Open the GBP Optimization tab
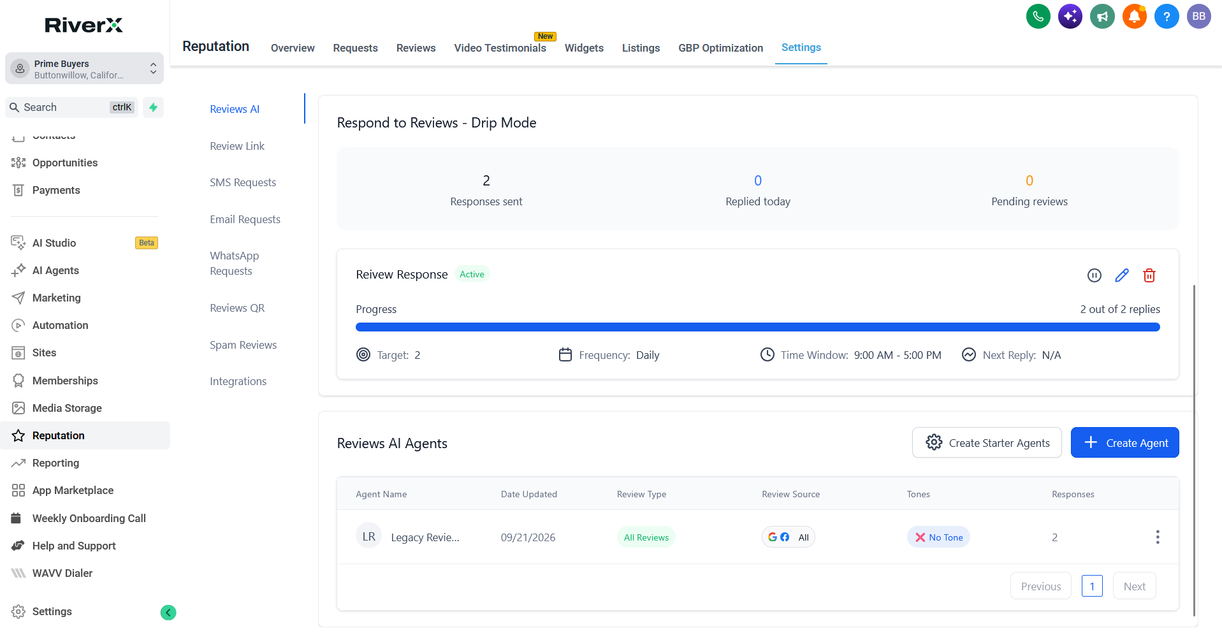This screenshot has width=1222, height=633. pos(720,48)
